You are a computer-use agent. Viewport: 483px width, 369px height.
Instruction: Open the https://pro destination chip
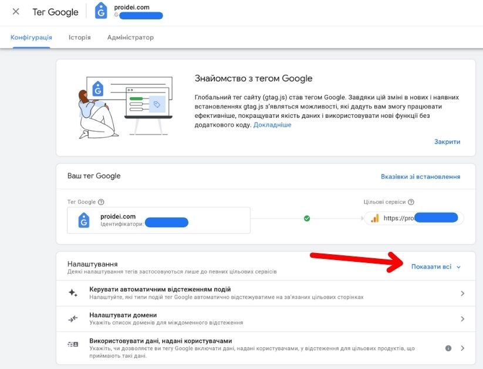pyautogui.click(x=414, y=218)
